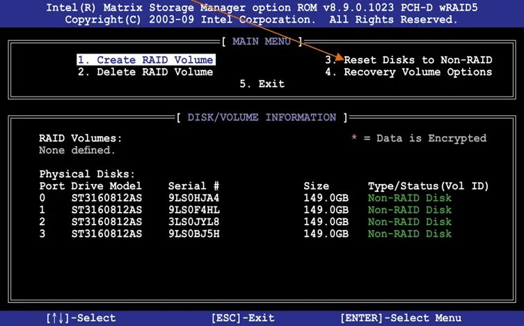Click the Drive Model column header
524x326 pixels.
(x=106, y=186)
